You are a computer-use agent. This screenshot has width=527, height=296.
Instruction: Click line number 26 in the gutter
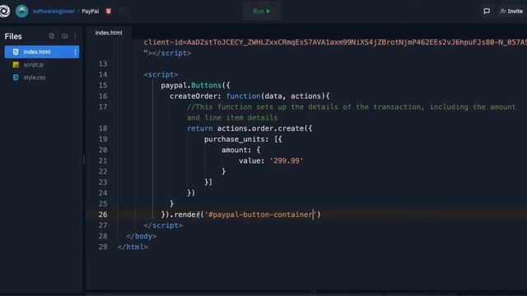(103, 215)
